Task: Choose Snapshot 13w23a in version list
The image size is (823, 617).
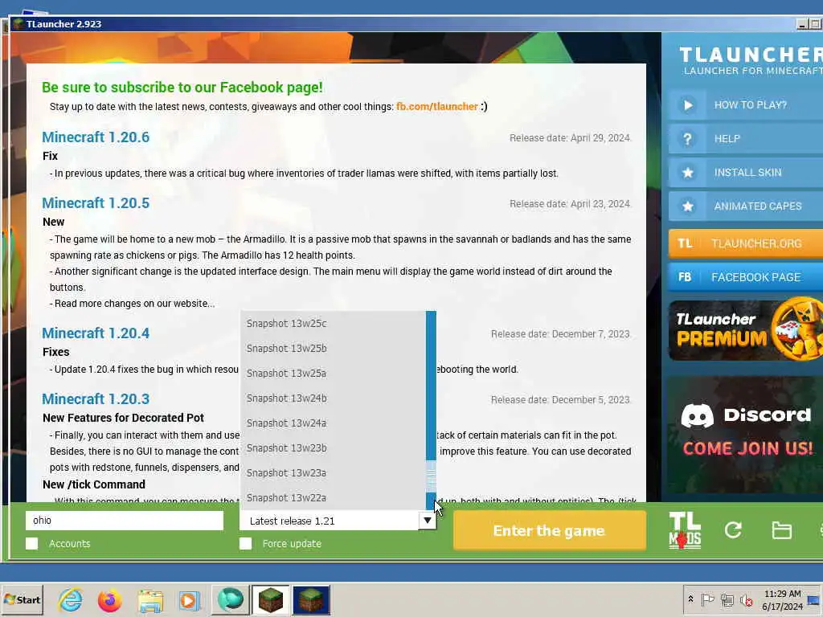Action: click(334, 473)
